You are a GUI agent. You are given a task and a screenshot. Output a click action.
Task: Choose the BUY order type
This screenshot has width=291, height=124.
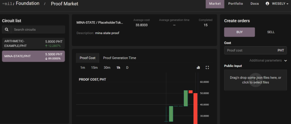[239, 32]
